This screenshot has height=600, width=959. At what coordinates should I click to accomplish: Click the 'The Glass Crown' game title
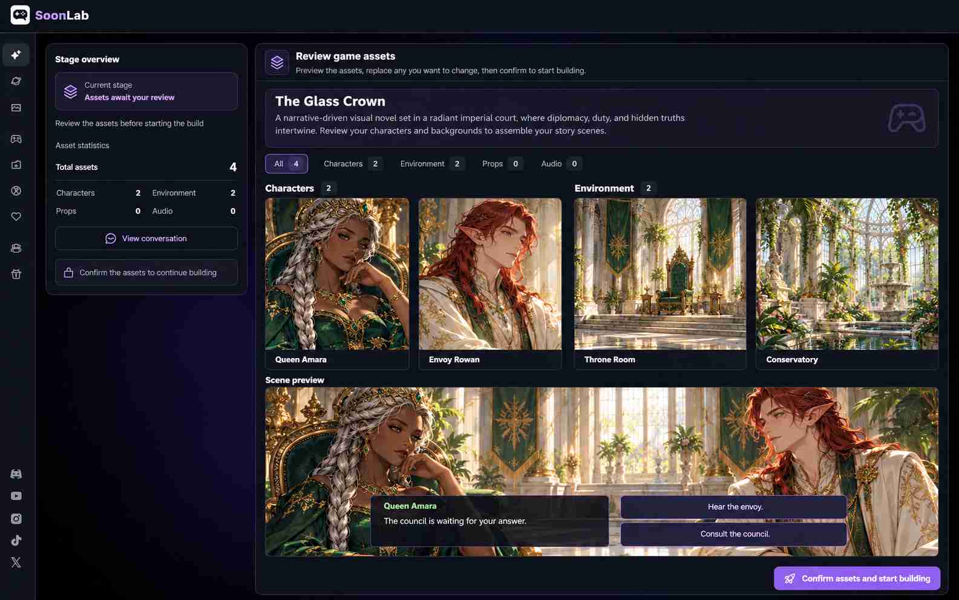point(330,101)
